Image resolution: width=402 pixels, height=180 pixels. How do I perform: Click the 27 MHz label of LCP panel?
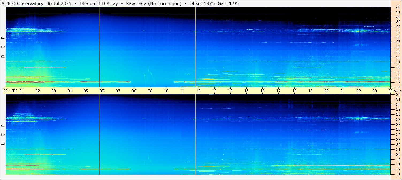(x=398, y=119)
